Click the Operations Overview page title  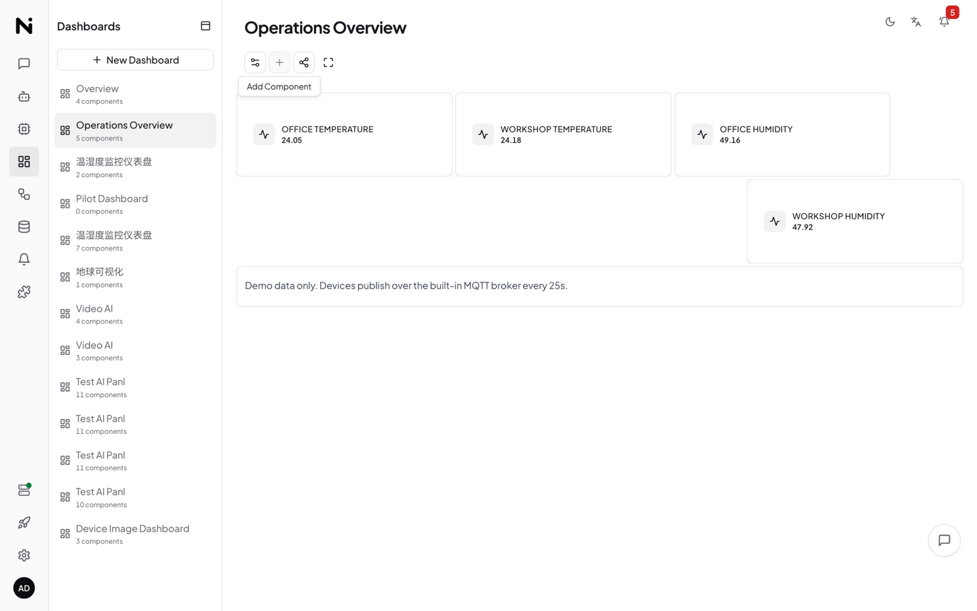click(x=325, y=27)
